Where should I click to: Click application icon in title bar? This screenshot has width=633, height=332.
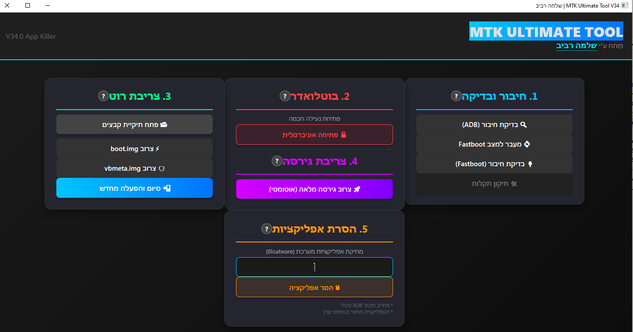(x=625, y=6)
